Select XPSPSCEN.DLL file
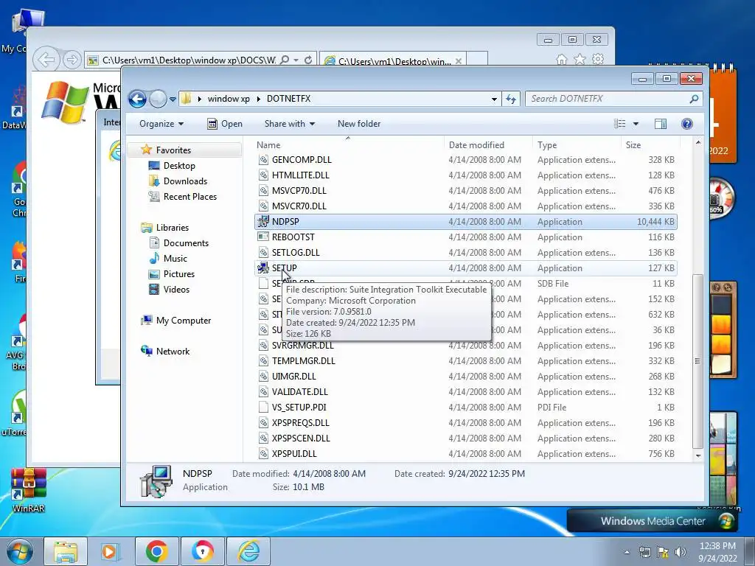This screenshot has height=566, width=755. pyautogui.click(x=301, y=439)
